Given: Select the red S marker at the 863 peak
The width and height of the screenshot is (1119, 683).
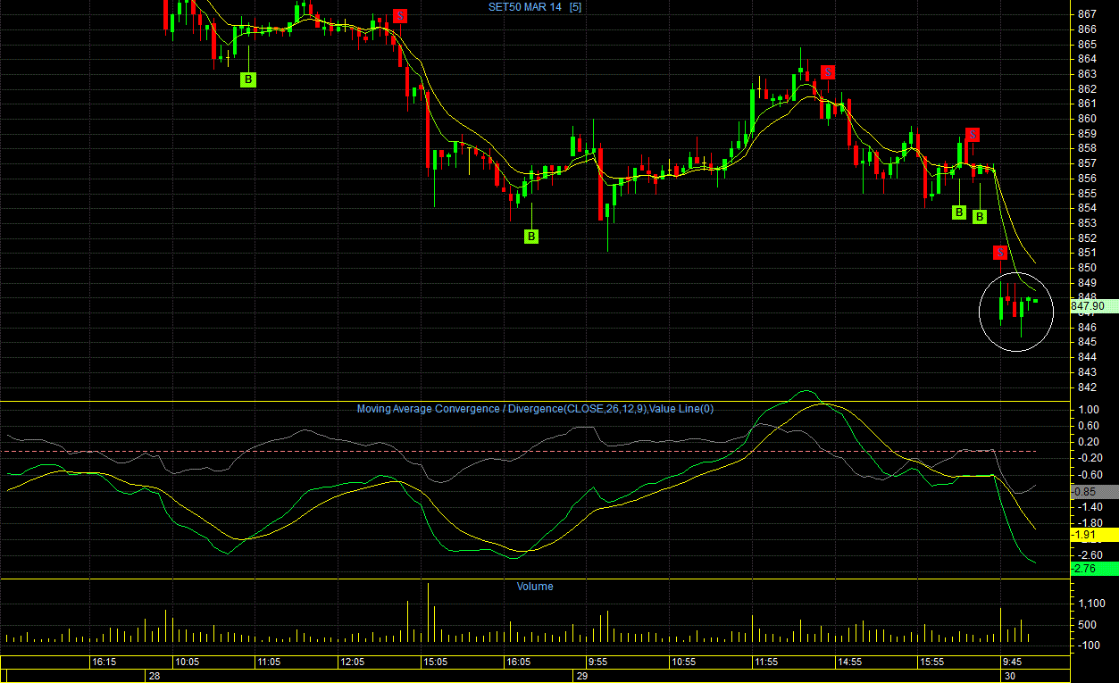Looking at the screenshot, I should click(x=828, y=71).
